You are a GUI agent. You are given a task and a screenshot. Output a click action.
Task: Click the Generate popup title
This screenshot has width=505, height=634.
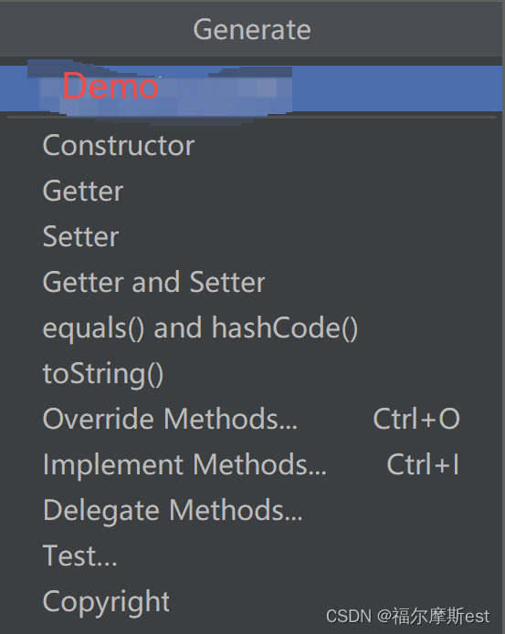[x=252, y=30]
